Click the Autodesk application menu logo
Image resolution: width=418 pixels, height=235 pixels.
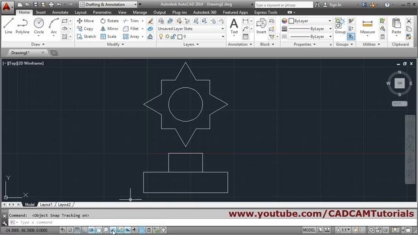coord(7,7)
